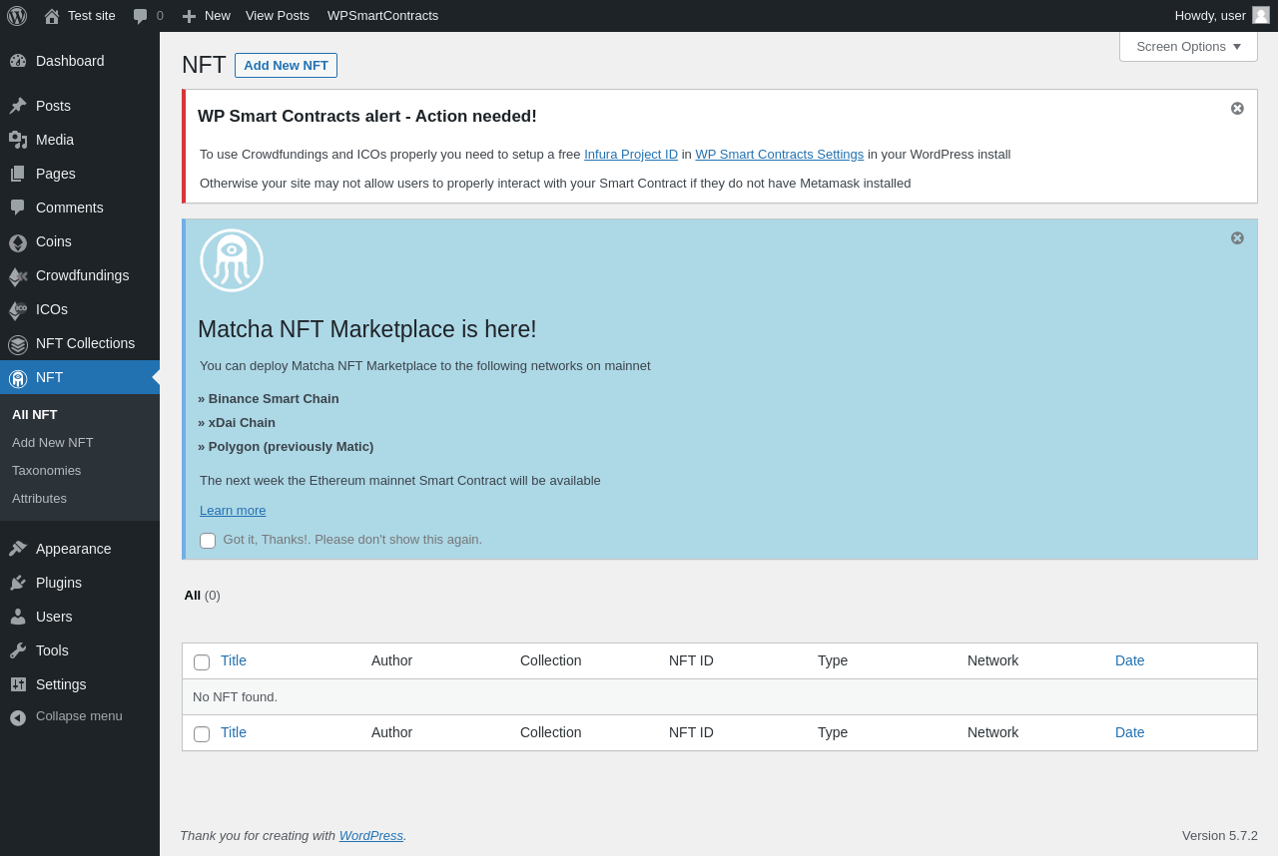Viewport: 1278px width, 856px height.
Task: Click the Add New NFT button
Action: click(286, 65)
